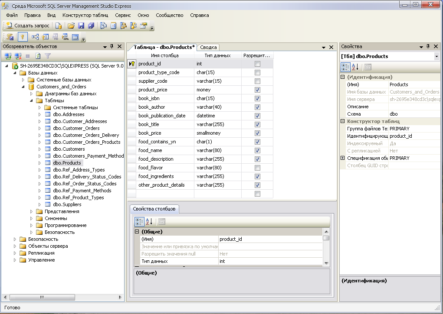
Task: Switch to the Сводка tab
Action: coord(208,47)
